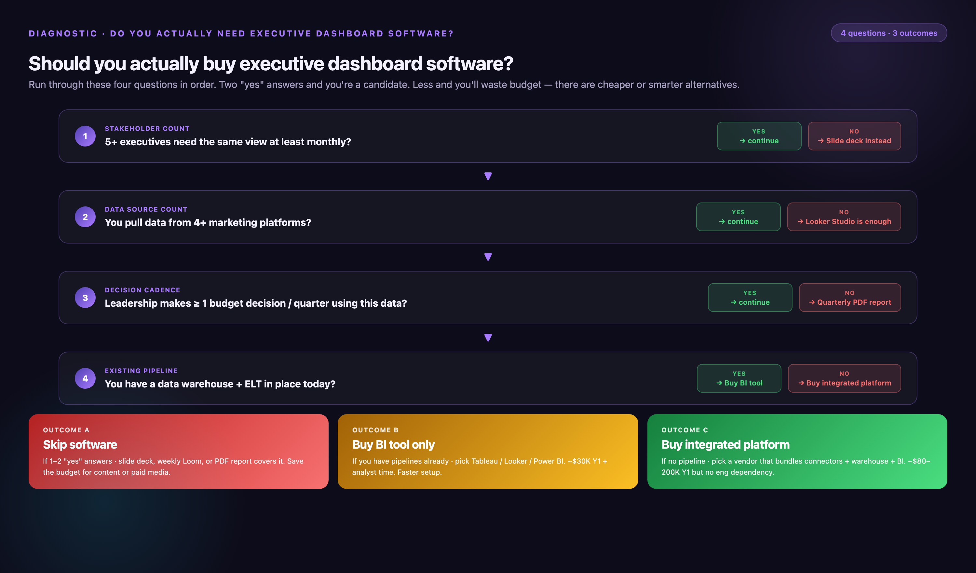Click arrow between questions 1 and 2
Viewport: 976px width, 573px height.
click(x=488, y=176)
